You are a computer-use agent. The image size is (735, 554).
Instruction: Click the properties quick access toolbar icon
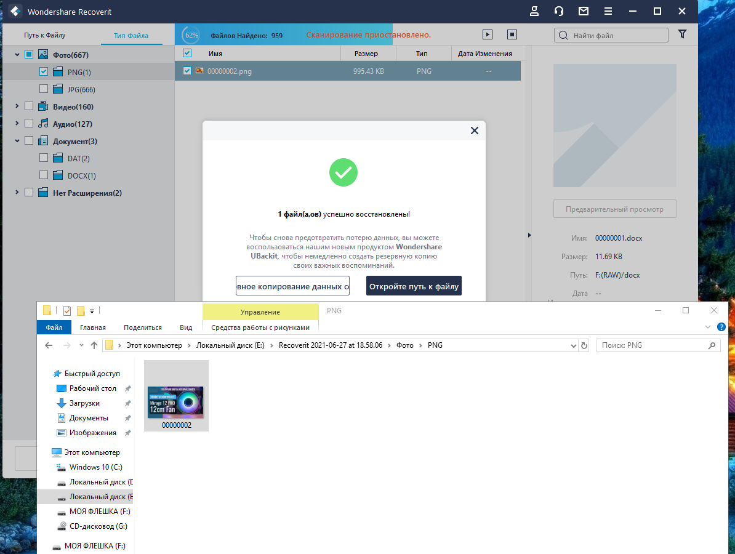(67, 311)
